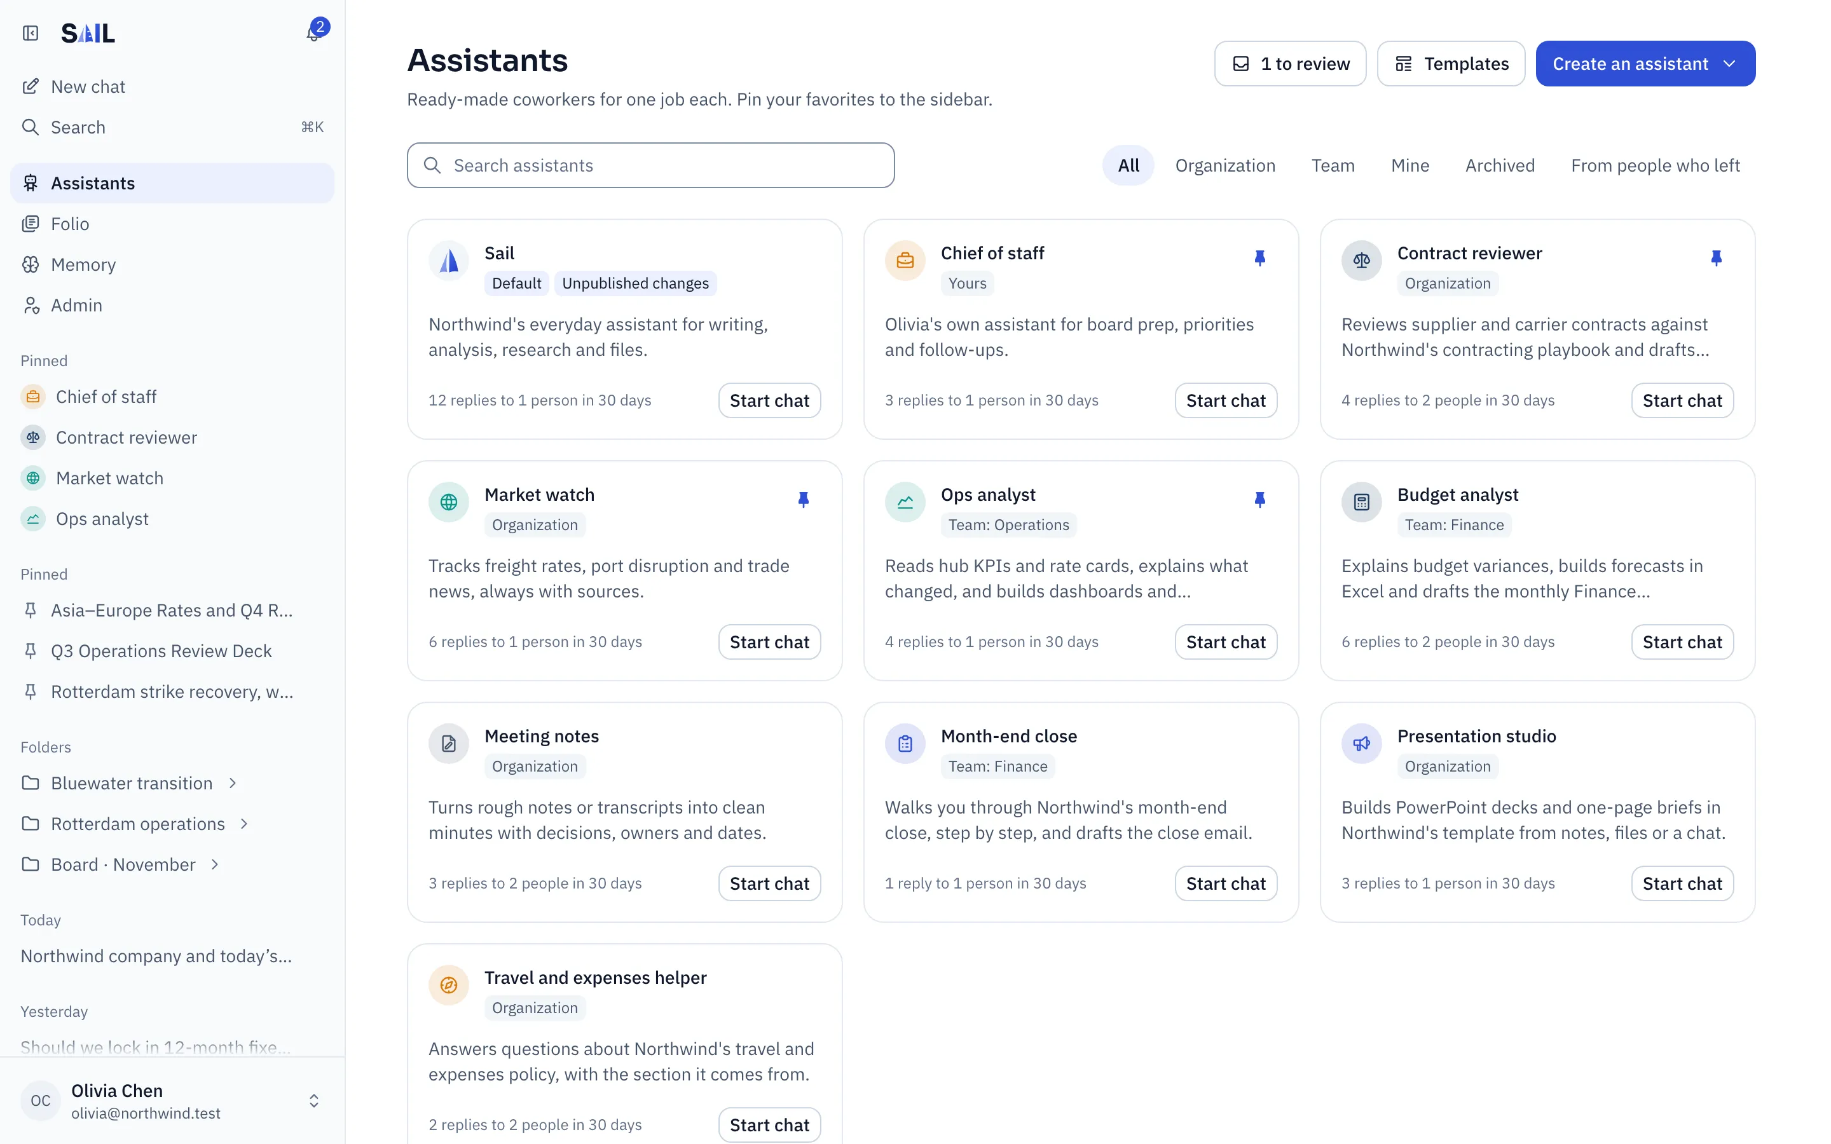The image size is (1831, 1144).
Task: Select the Archived filter tab
Action: click(x=1500, y=165)
